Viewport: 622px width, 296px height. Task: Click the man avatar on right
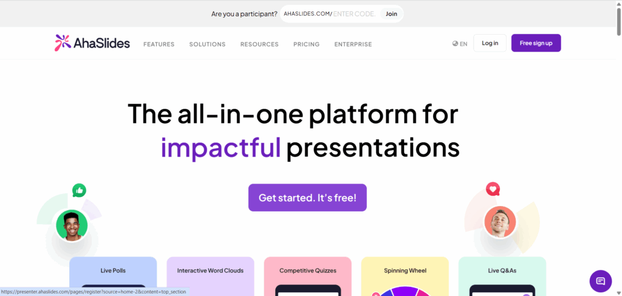pyautogui.click(x=500, y=222)
